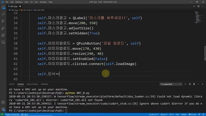Viewport: 206px width, 116px height.
Task: Open the Selection menu
Action: pyautogui.click(x=19, y=2)
